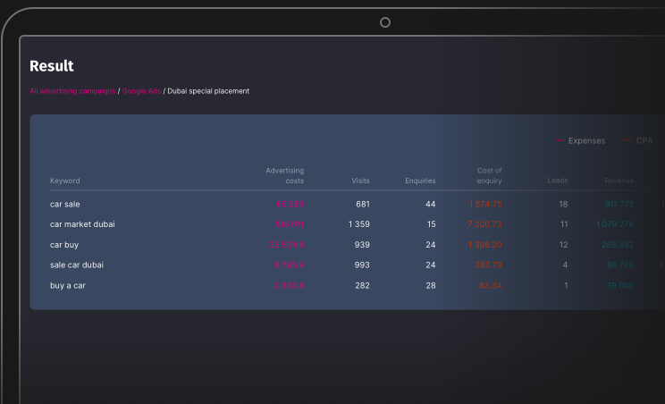The height and width of the screenshot is (404, 665).
Task: Click advertising cost value 69 289
Action: pos(290,205)
